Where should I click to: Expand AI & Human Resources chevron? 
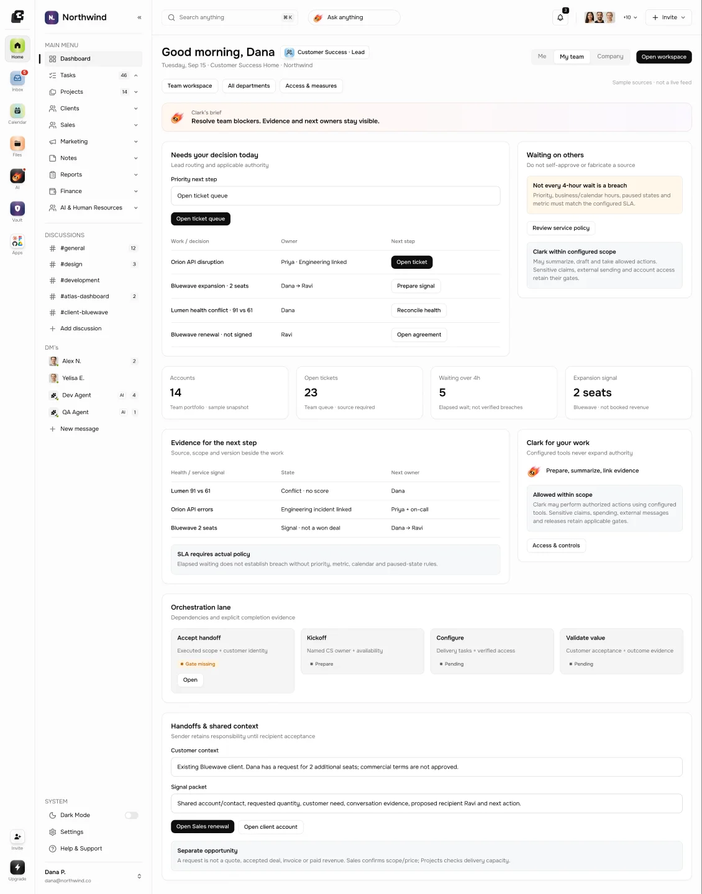136,208
